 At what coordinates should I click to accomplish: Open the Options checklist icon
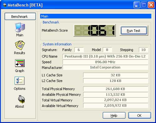click(x=20, y=81)
